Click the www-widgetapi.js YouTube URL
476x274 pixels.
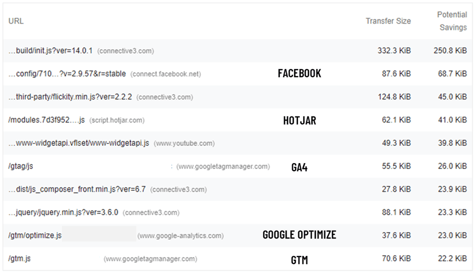point(79,143)
